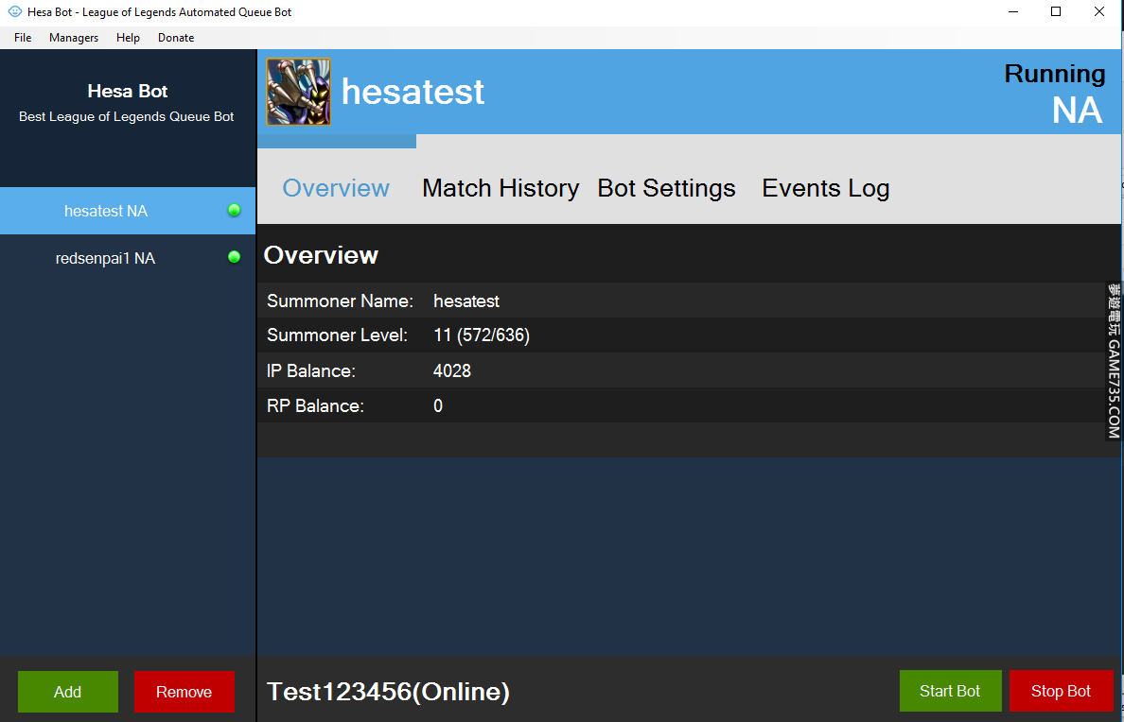
Task: Select the redsenpai1 NA account
Action: [105, 258]
